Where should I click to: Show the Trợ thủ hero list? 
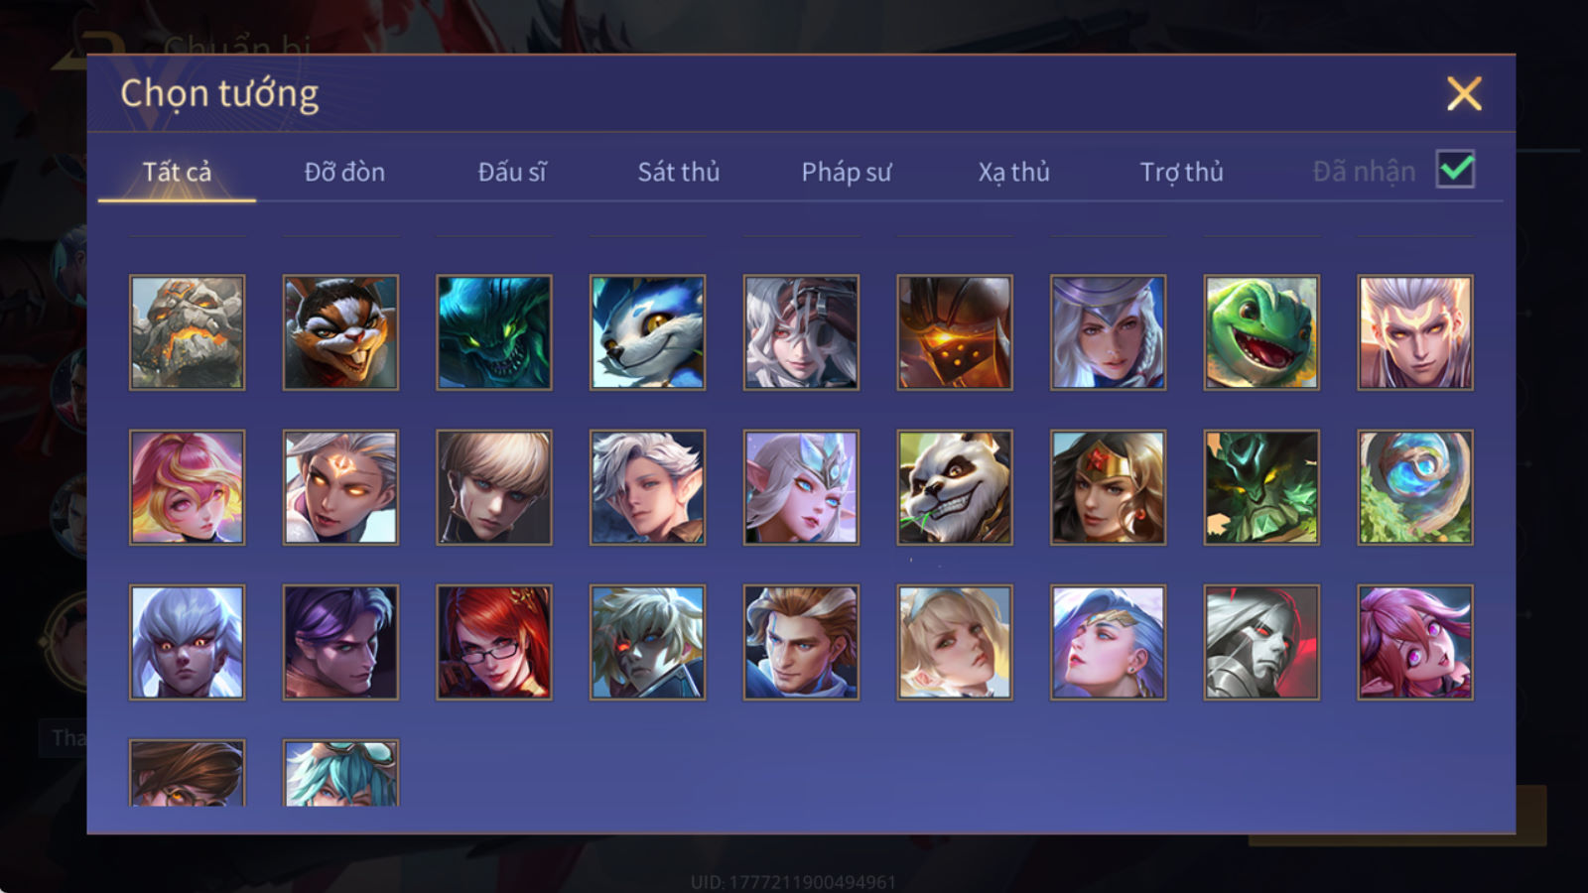1181,172
